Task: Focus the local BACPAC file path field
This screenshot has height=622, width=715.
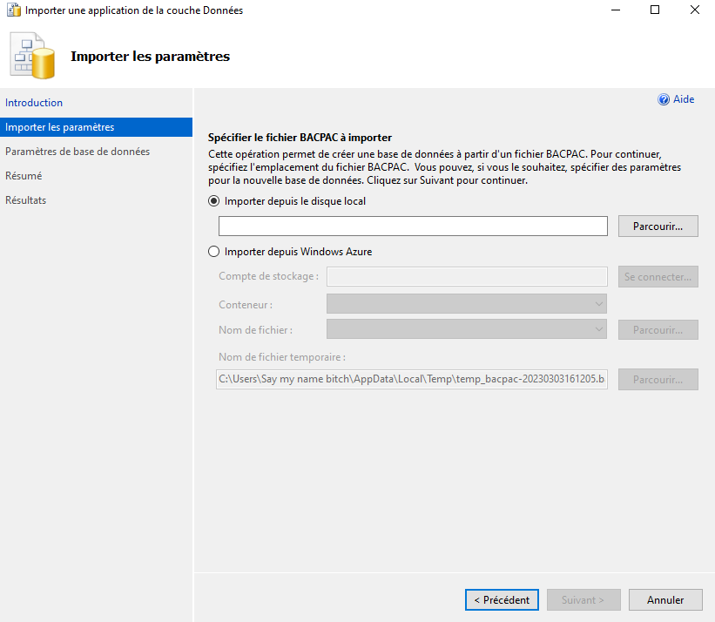Action: coord(413,226)
